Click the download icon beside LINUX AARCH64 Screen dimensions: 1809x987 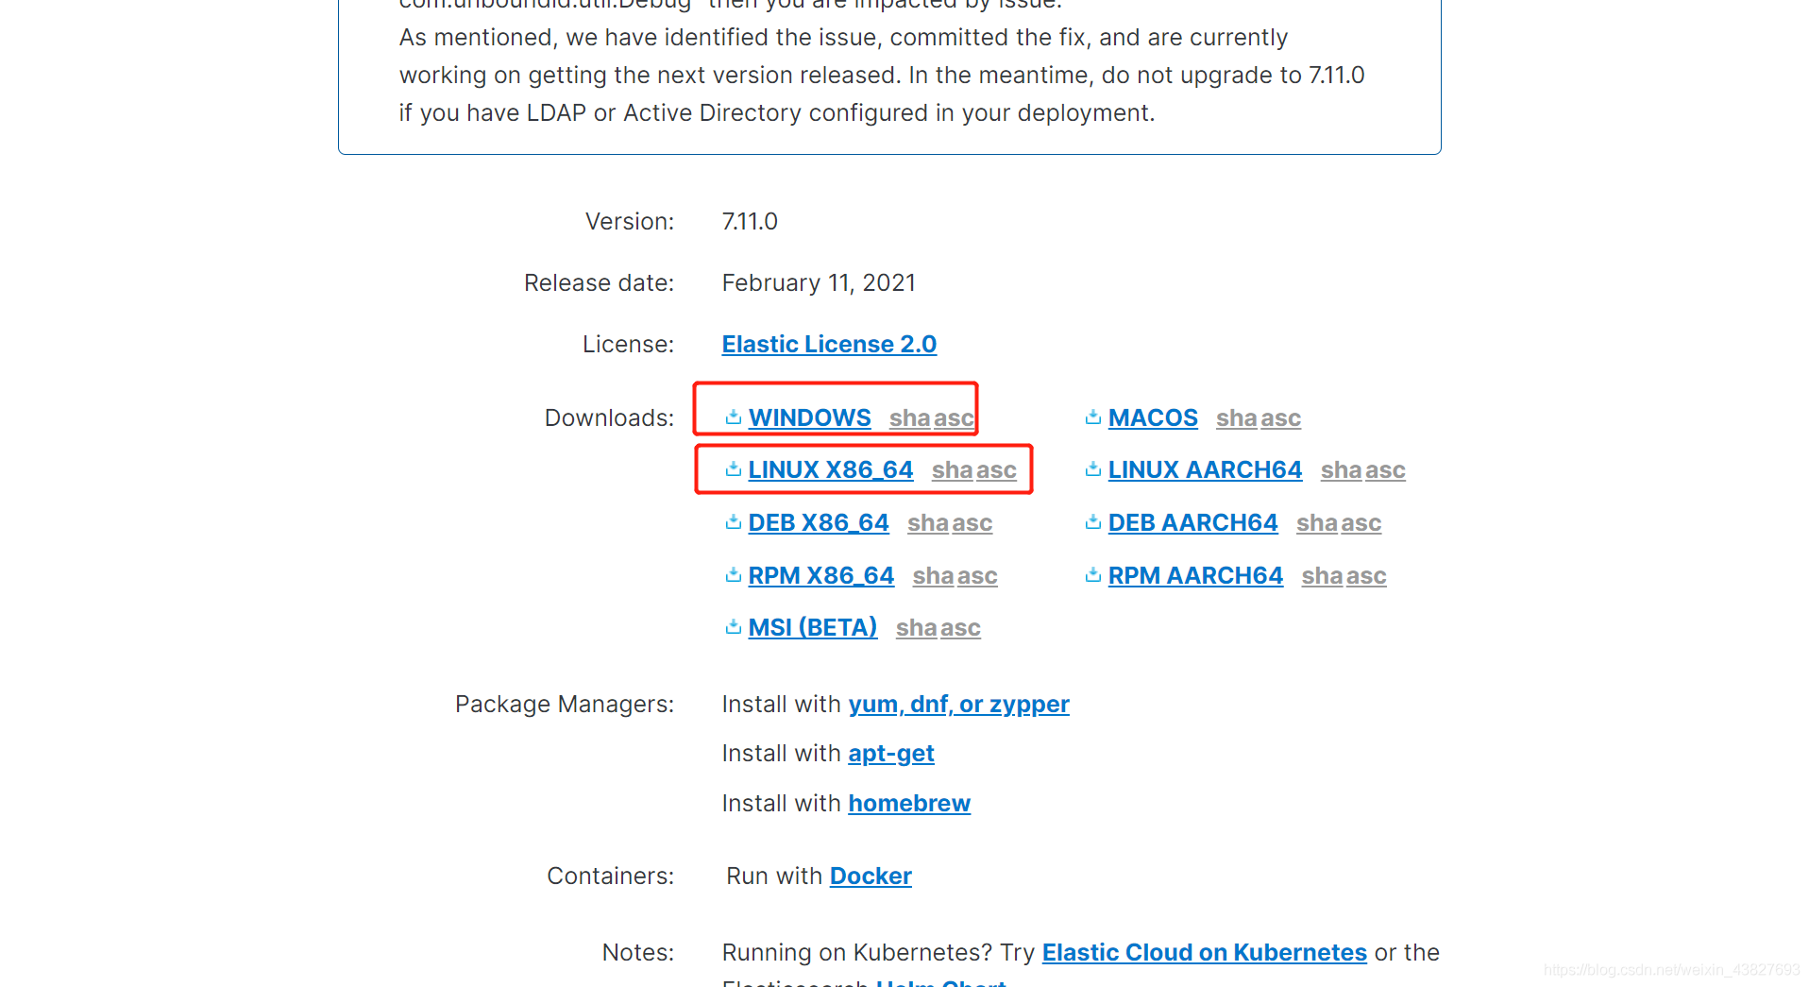[1093, 468]
